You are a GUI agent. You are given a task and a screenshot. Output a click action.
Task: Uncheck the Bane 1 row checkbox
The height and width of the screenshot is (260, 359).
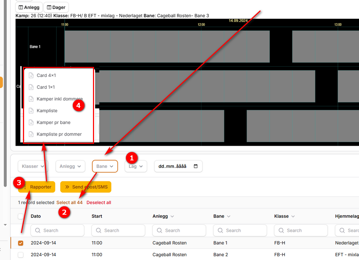[20, 243]
